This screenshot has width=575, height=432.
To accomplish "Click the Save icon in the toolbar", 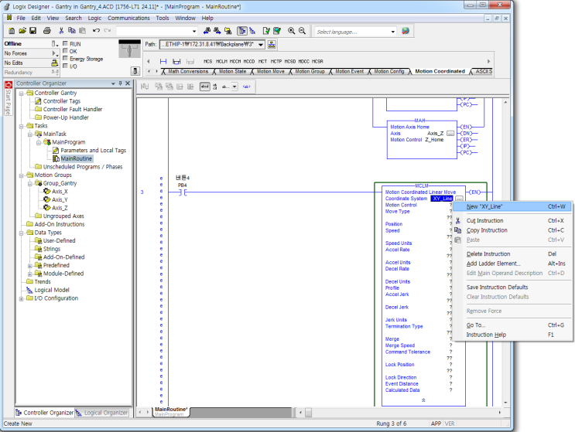I will tap(33, 30).
